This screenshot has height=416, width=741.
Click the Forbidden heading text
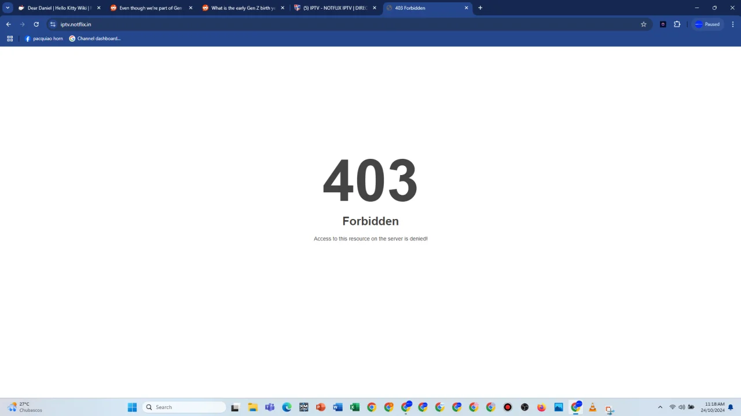(370, 221)
